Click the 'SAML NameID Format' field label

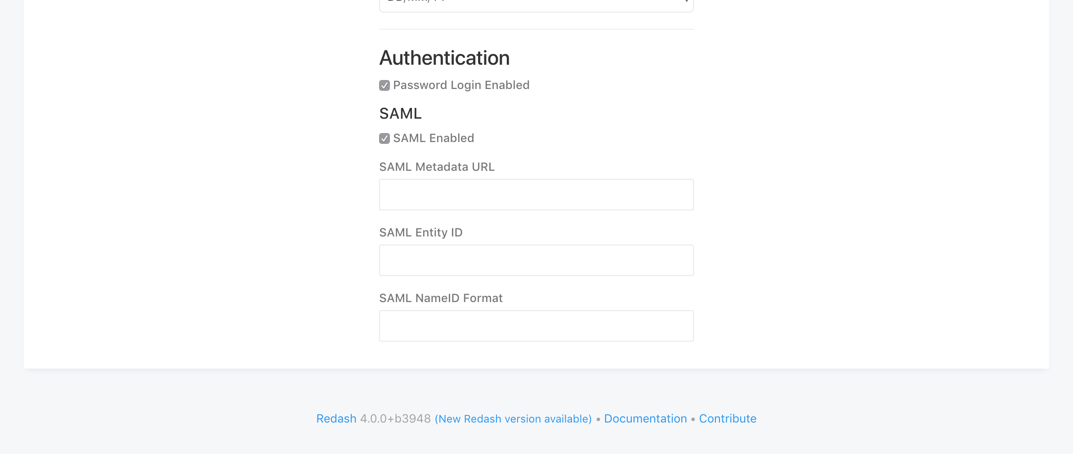point(441,298)
